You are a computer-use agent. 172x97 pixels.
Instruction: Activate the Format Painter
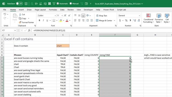coord(26,22)
